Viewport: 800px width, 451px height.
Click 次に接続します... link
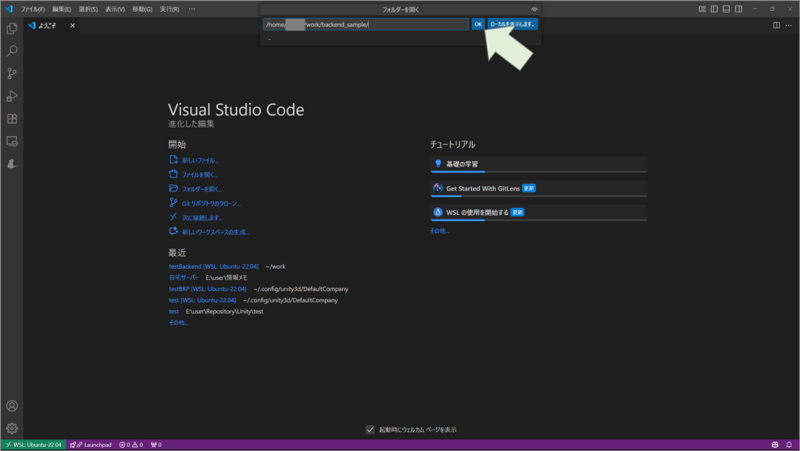(202, 217)
